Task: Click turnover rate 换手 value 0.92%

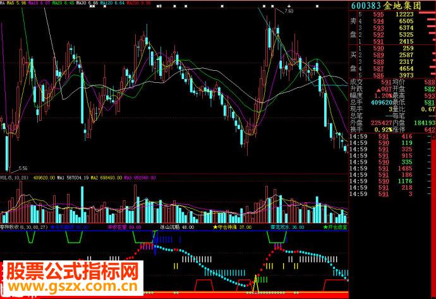Action: [383, 130]
